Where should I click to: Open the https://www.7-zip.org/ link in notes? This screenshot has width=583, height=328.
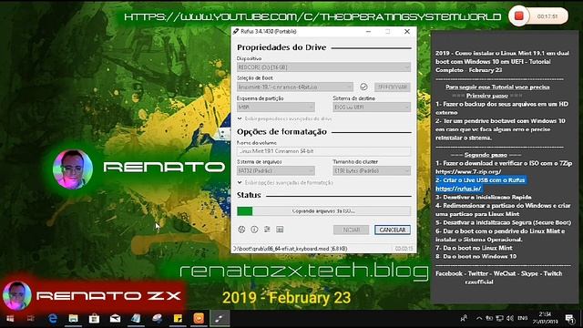click(x=468, y=172)
